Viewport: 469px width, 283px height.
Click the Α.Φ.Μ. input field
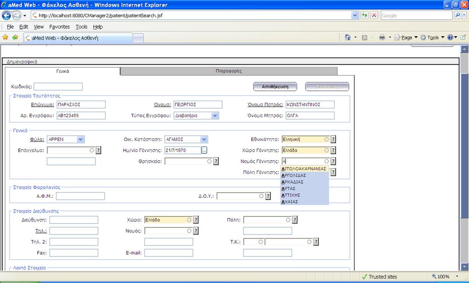pyautogui.click(x=81, y=196)
